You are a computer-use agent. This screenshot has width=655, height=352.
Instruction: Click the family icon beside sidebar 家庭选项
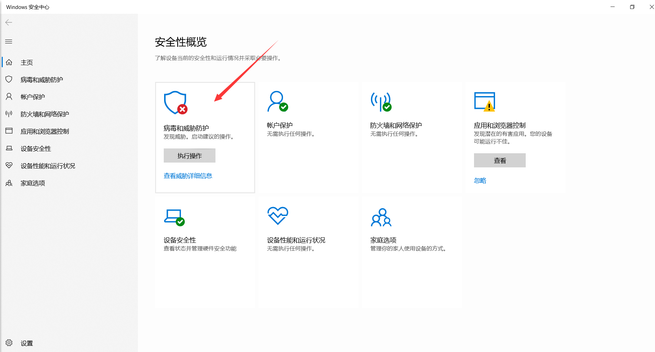click(9, 183)
